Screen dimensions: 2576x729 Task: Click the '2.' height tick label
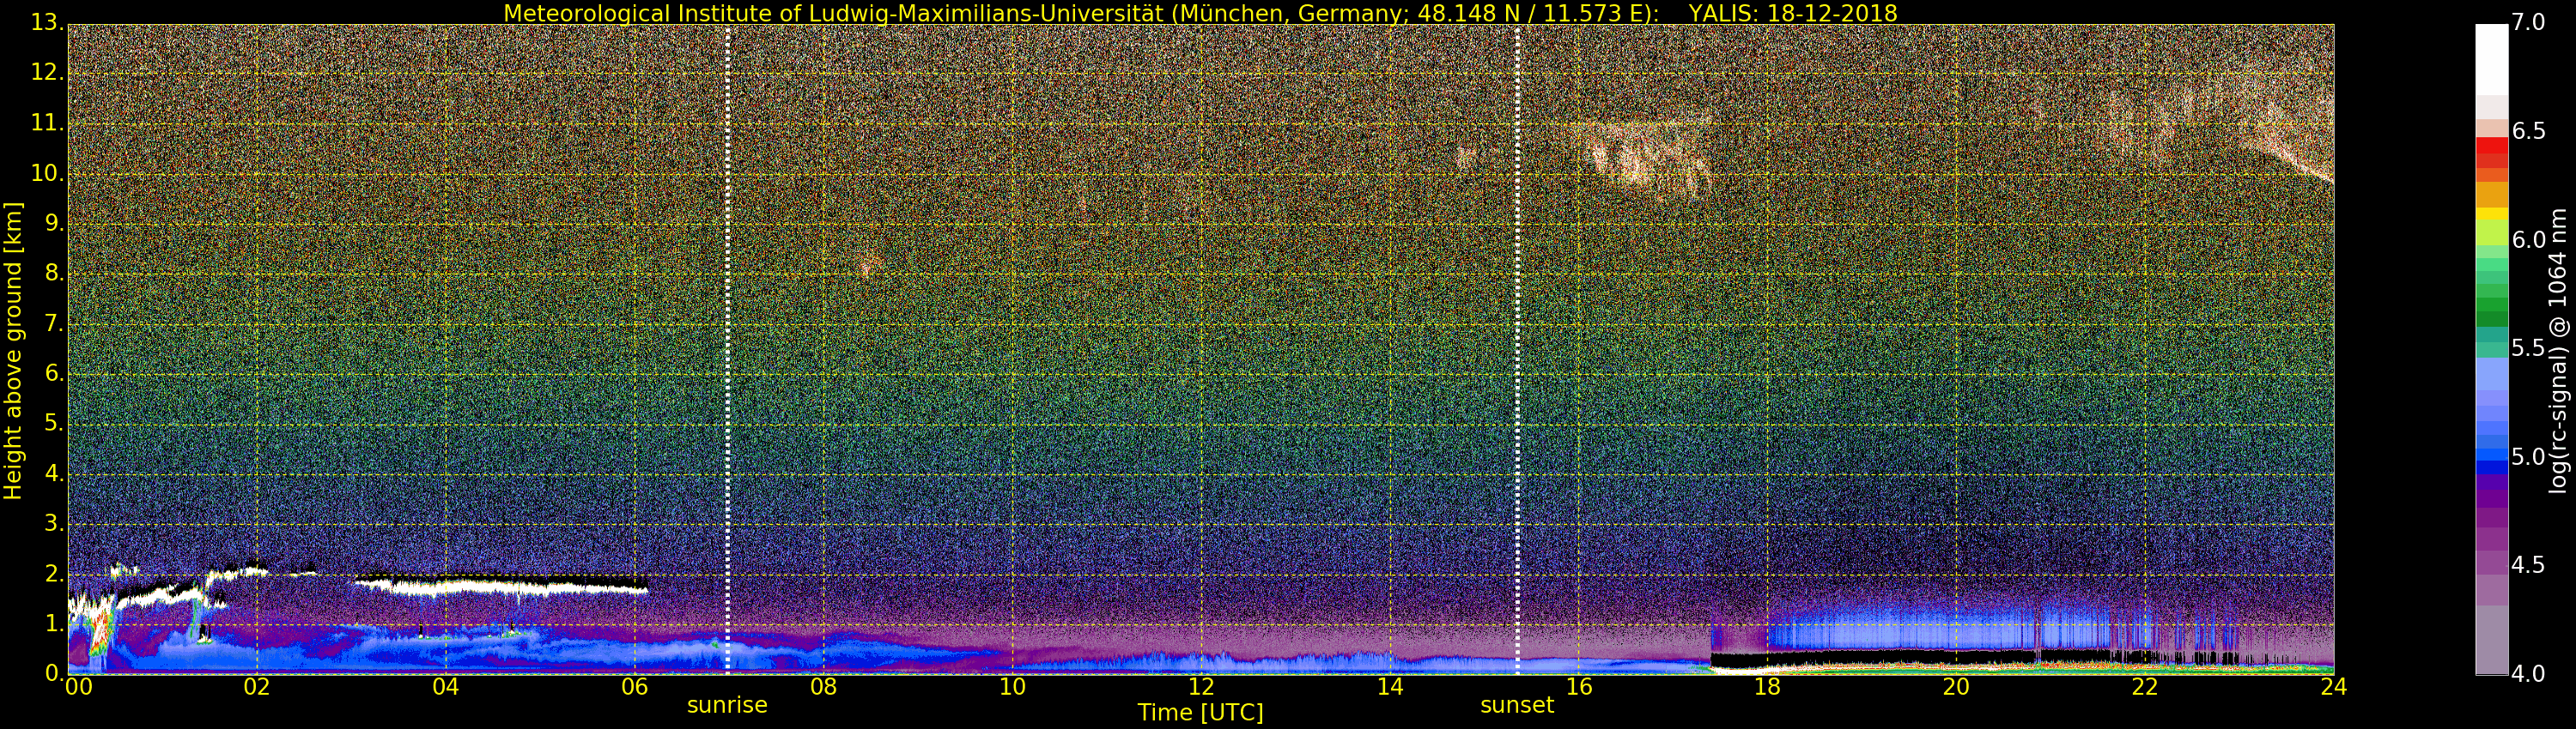[x=54, y=573]
